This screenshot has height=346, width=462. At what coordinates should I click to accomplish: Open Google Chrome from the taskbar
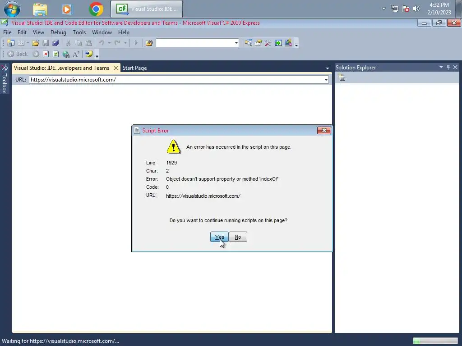pyautogui.click(x=96, y=9)
